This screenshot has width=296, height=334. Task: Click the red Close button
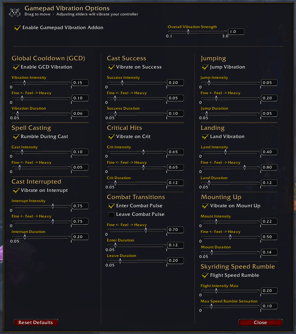[260, 322]
